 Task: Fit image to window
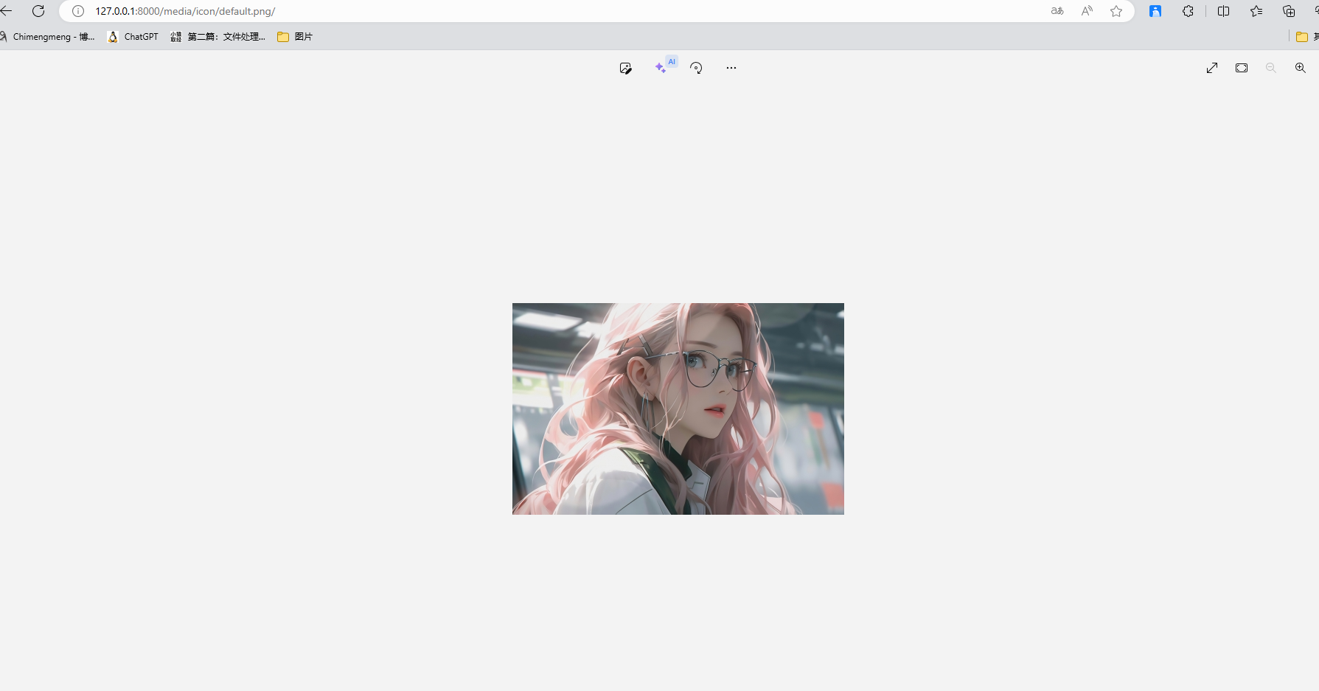[1242, 68]
